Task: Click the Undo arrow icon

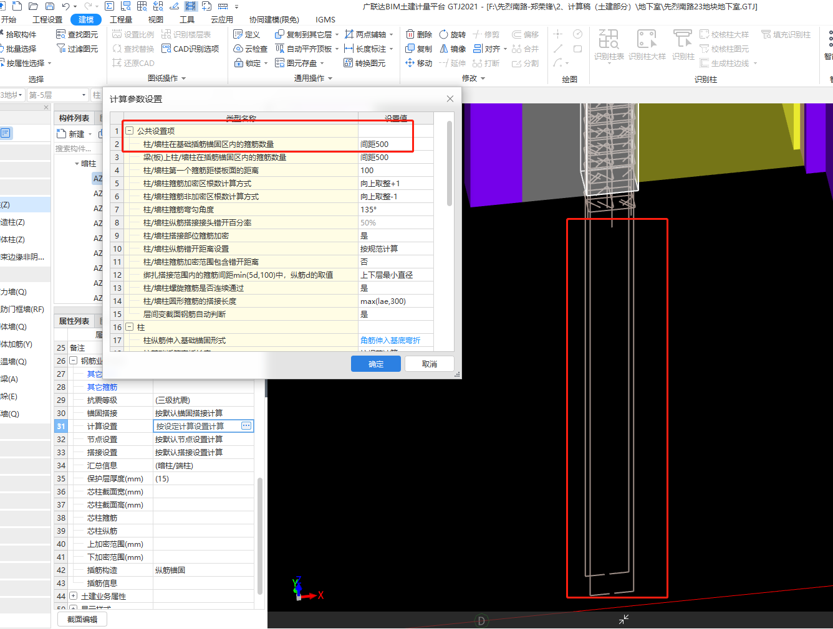Action: [x=65, y=6]
